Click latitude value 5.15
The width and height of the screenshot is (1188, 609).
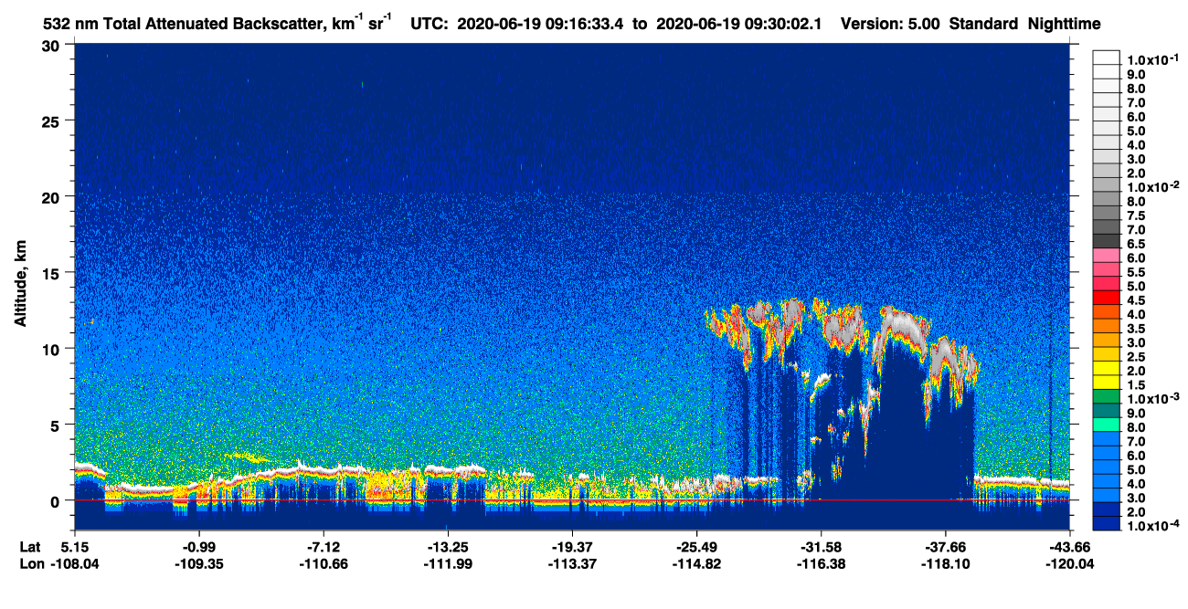click(74, 547)
